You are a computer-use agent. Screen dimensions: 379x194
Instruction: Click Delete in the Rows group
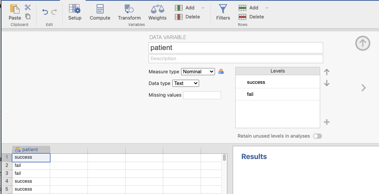pos(252,17)
